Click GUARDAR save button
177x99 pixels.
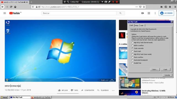pos(103,90)
